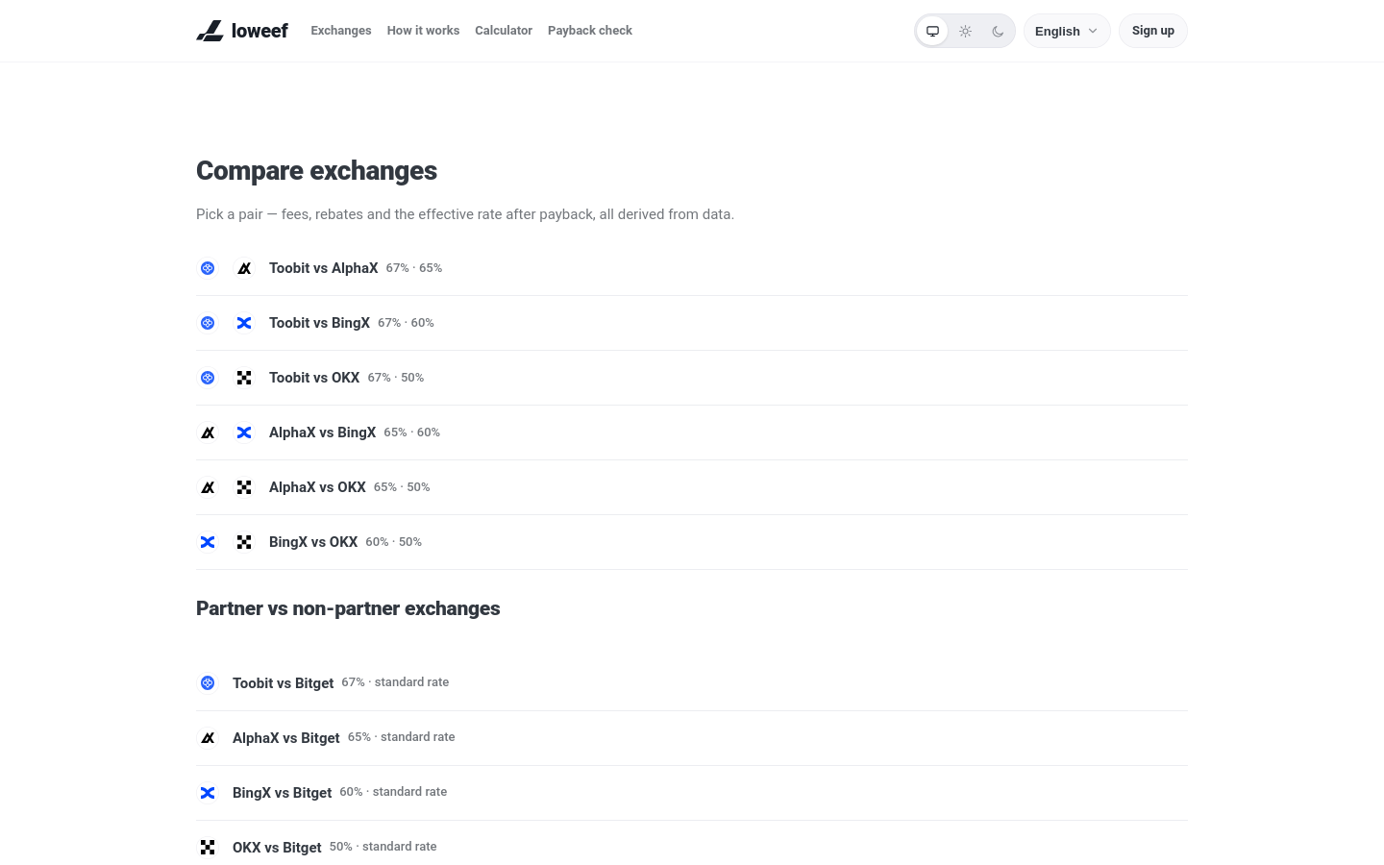Click Toobit icon in Toobit vs OKX row
The image size is (1384, 865).
(208, 378)
